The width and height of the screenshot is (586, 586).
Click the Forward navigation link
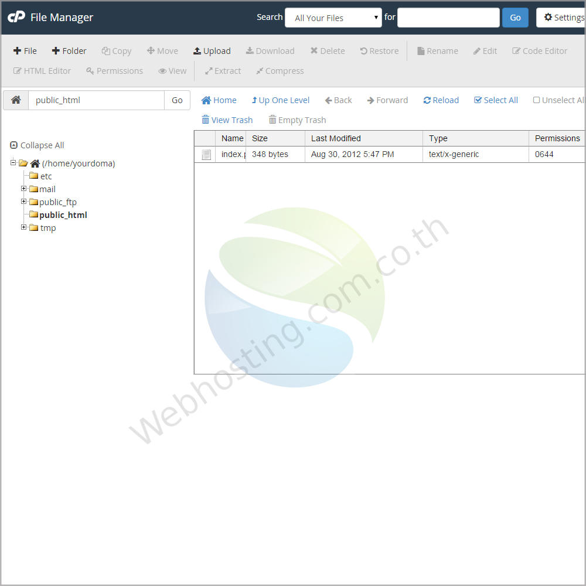(x=387, y=100)
